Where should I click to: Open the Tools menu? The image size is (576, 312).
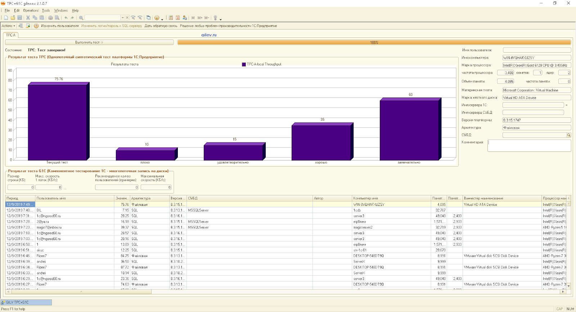click(x=46, y=10)
